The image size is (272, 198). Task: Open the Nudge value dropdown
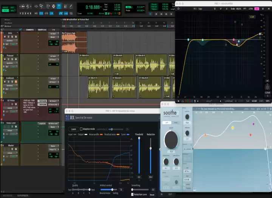(x=144, y=11)
